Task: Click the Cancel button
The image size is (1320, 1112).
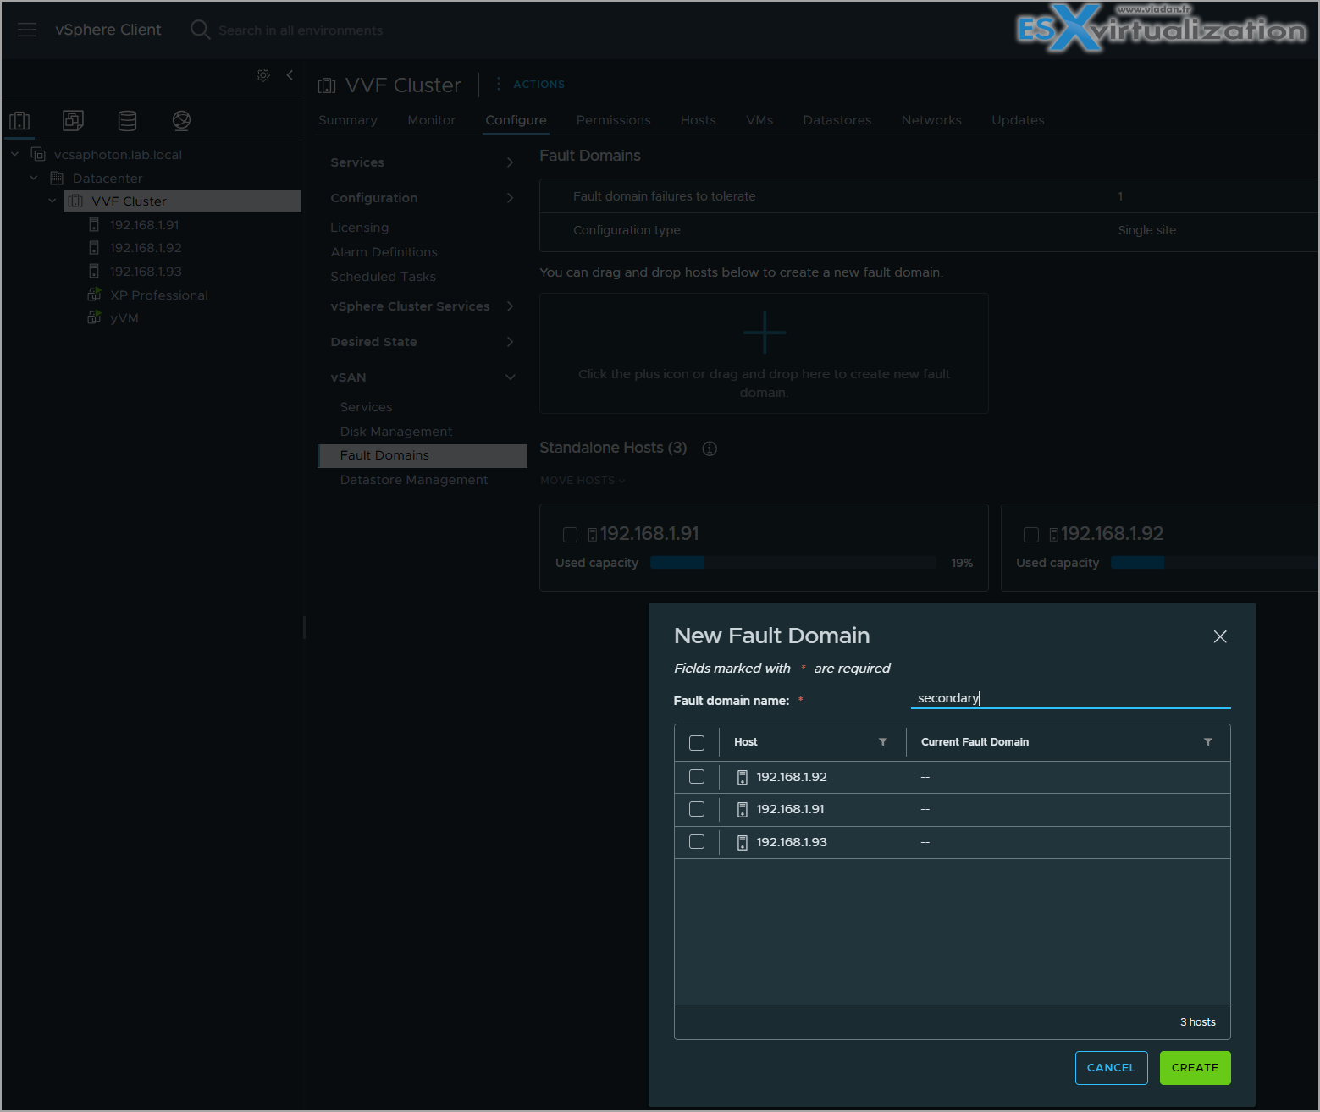Action: tap(1112, 1068)
